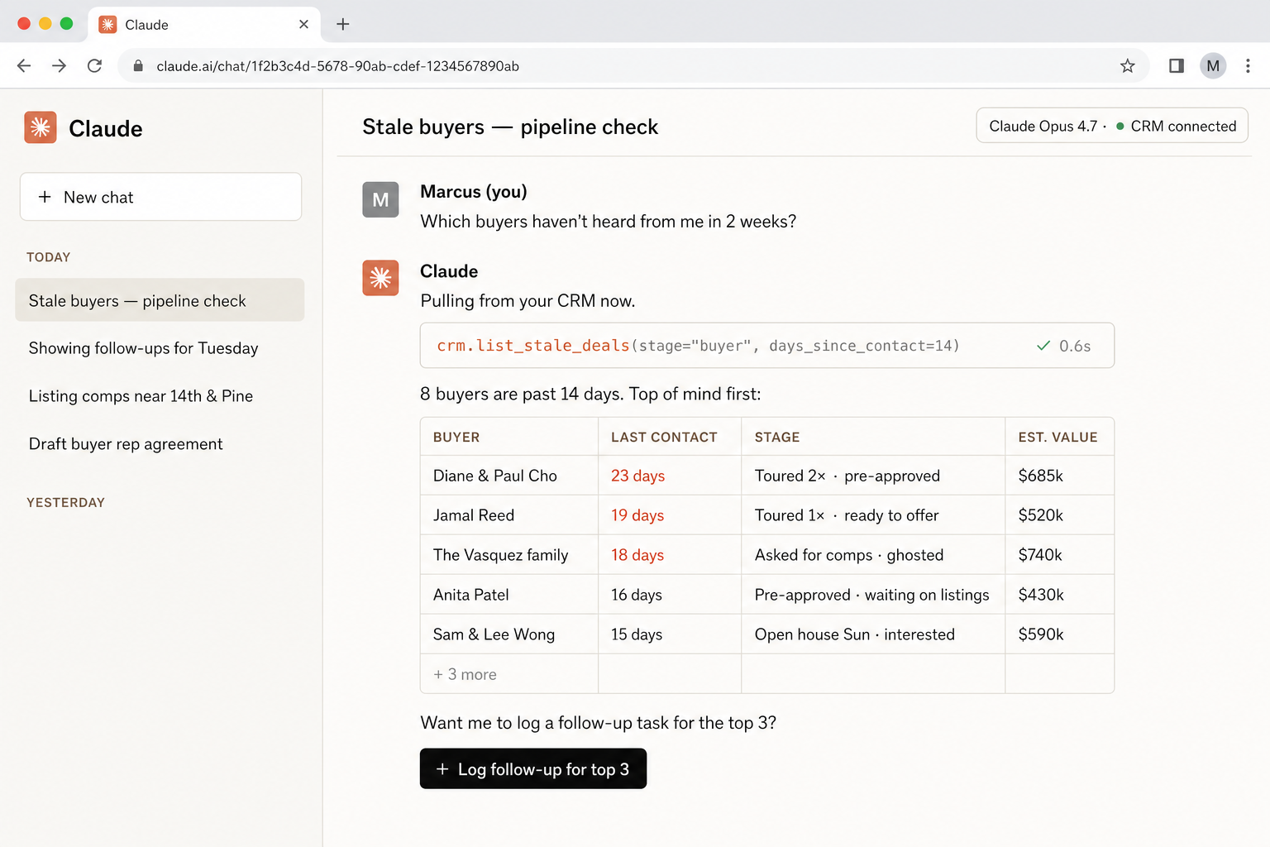Click the Toured 1× · ready to offer stage
The height and width of the screenshot is (847, 1270).
click(847, 515)
